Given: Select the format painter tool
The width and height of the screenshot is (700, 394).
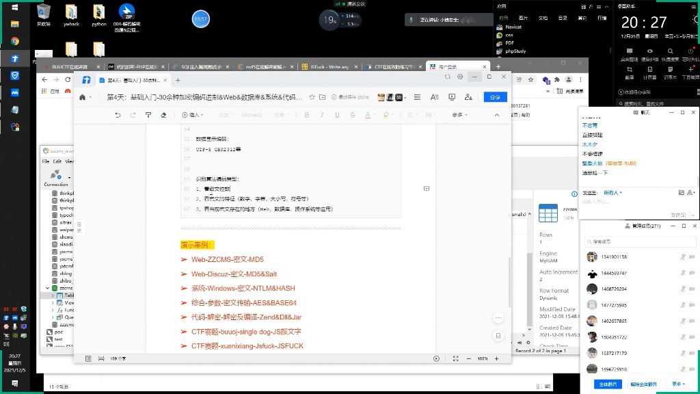Looking at the screenshot, I should coord(148,115).
